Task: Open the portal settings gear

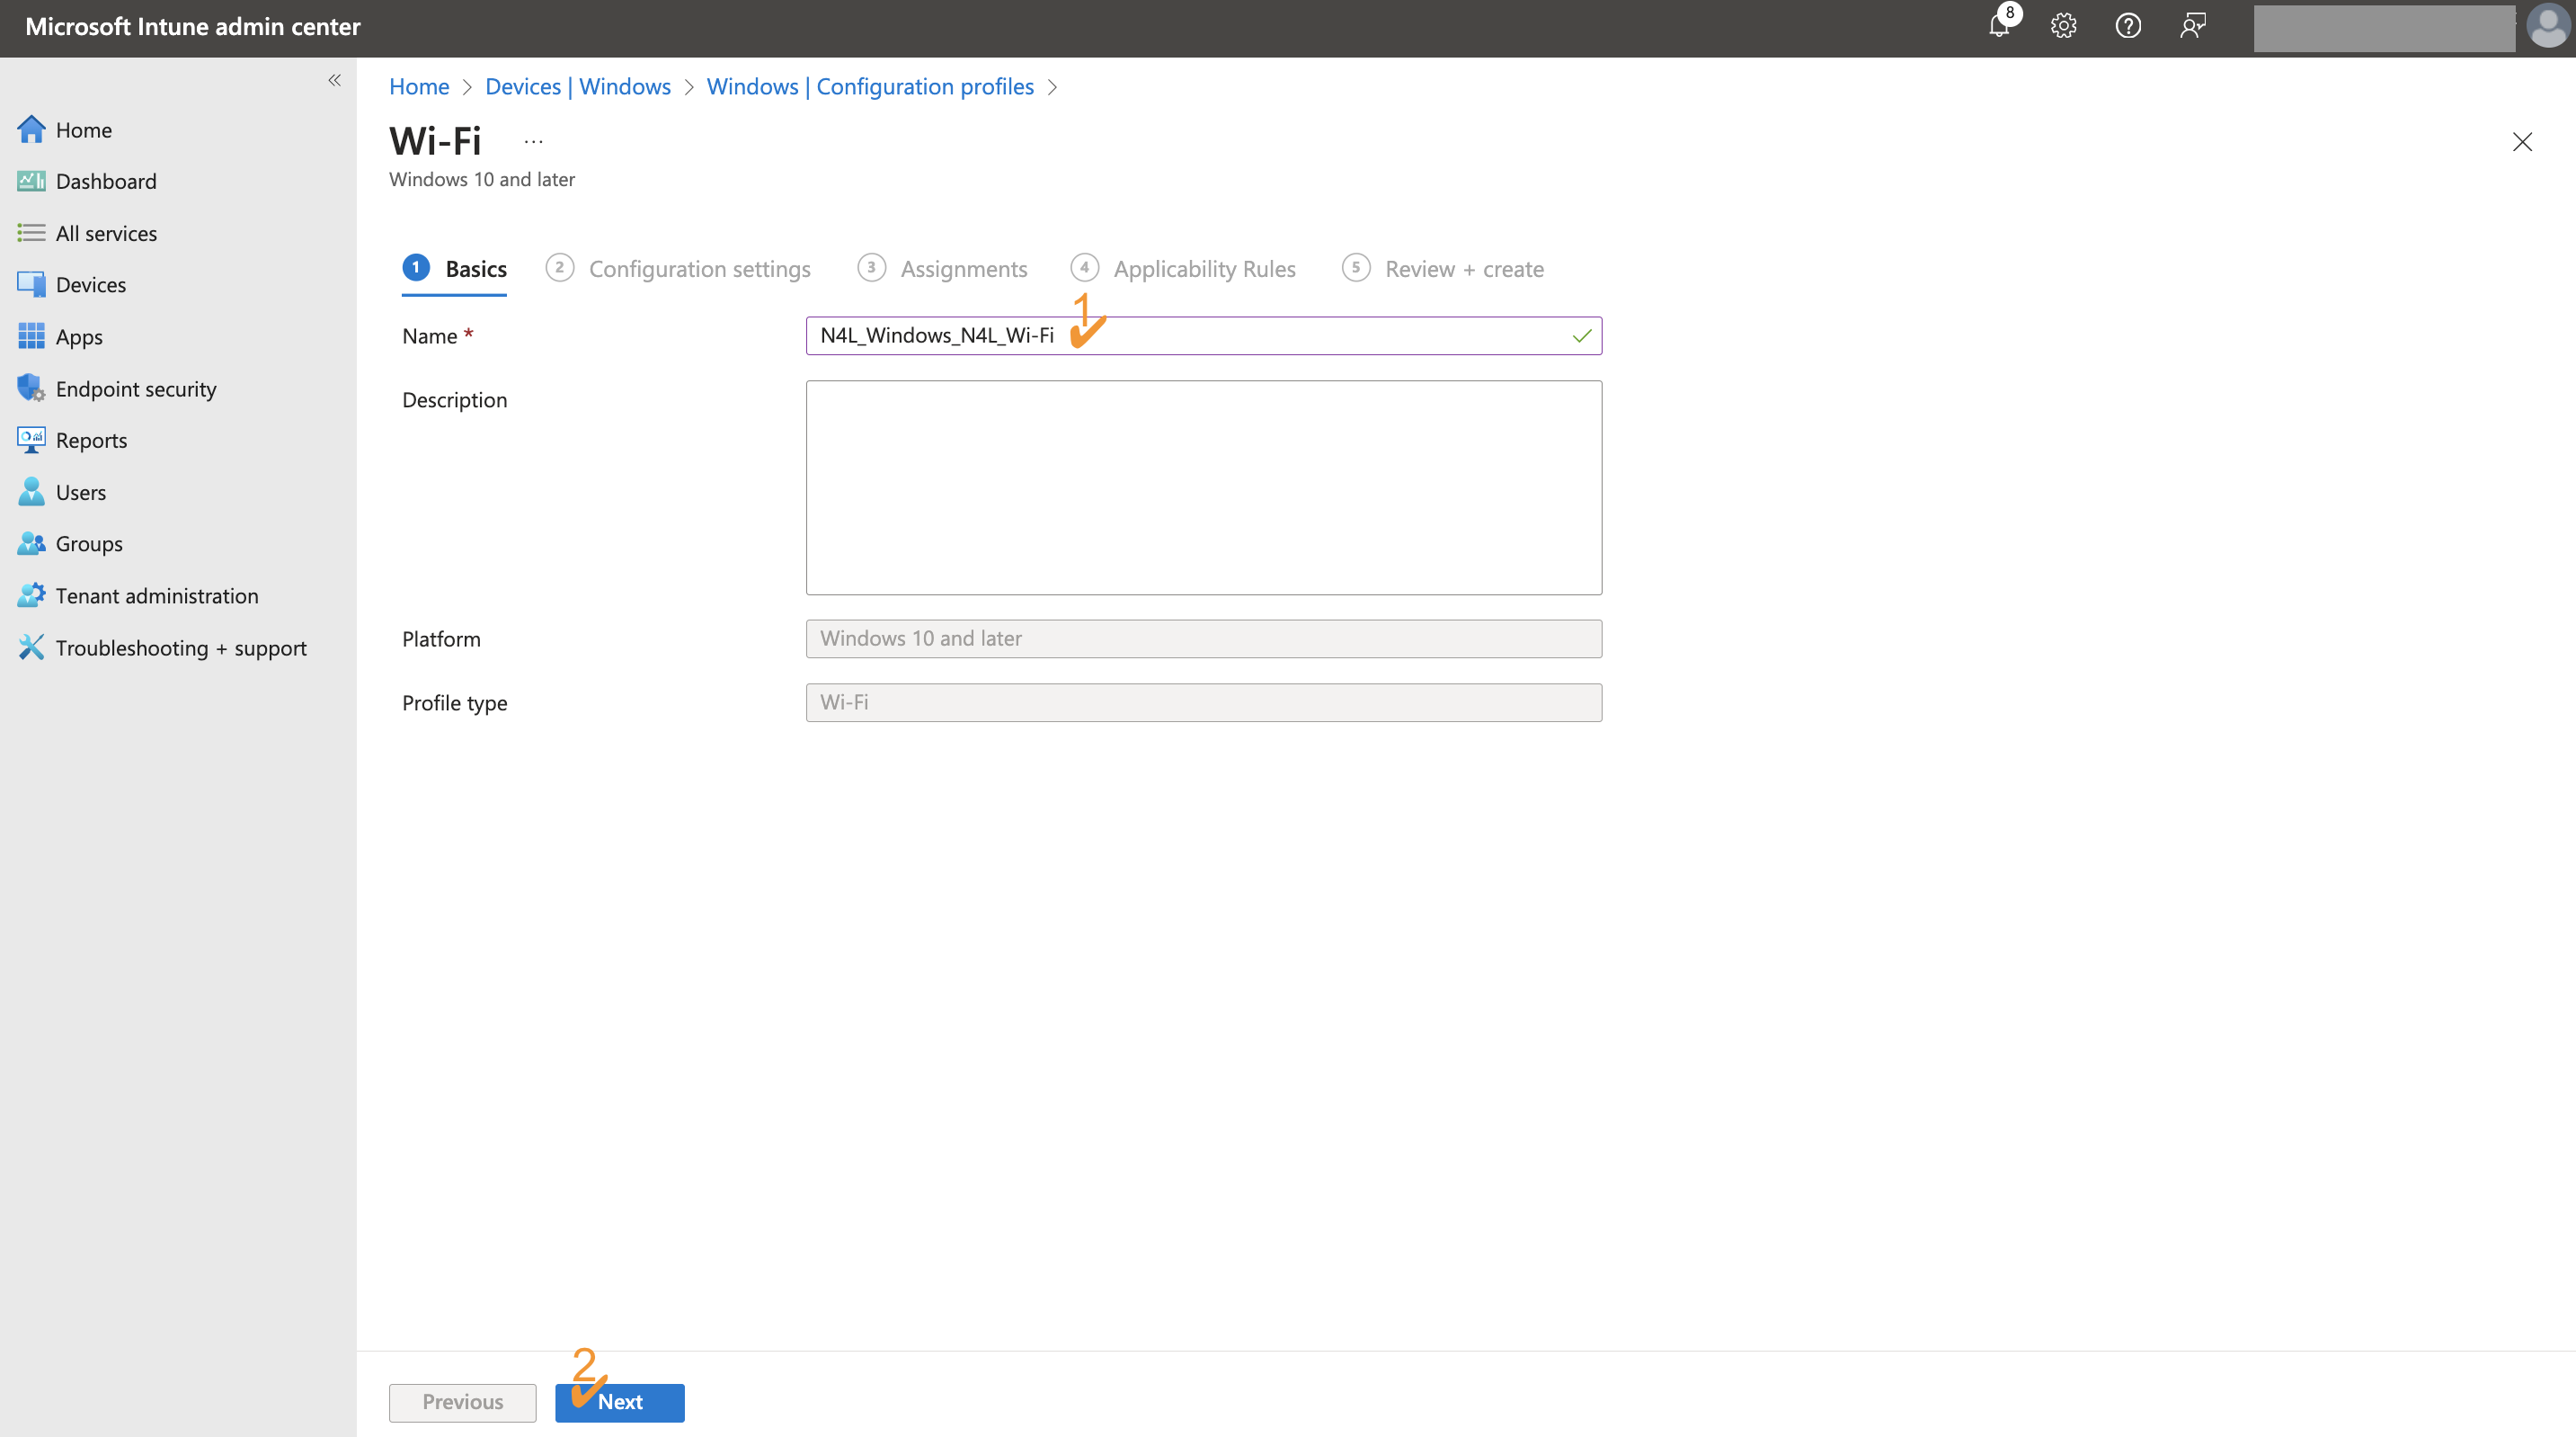Action: pos(2063,26)
